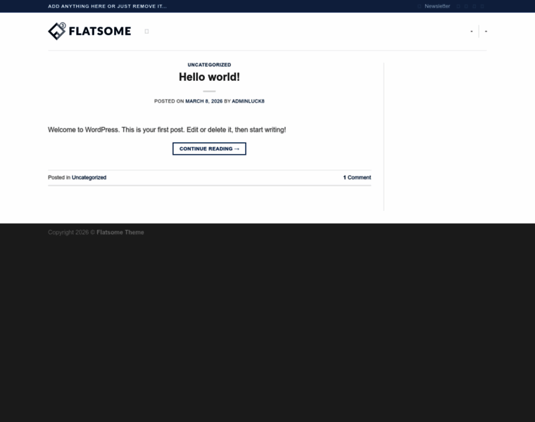Open the Flatsome logo home link
The height and width of the screenshot is (422, 535).
tap(89, 32)
